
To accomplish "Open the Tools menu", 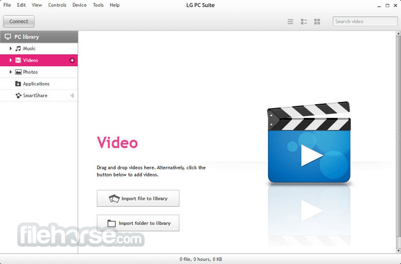I will (98, 5).
